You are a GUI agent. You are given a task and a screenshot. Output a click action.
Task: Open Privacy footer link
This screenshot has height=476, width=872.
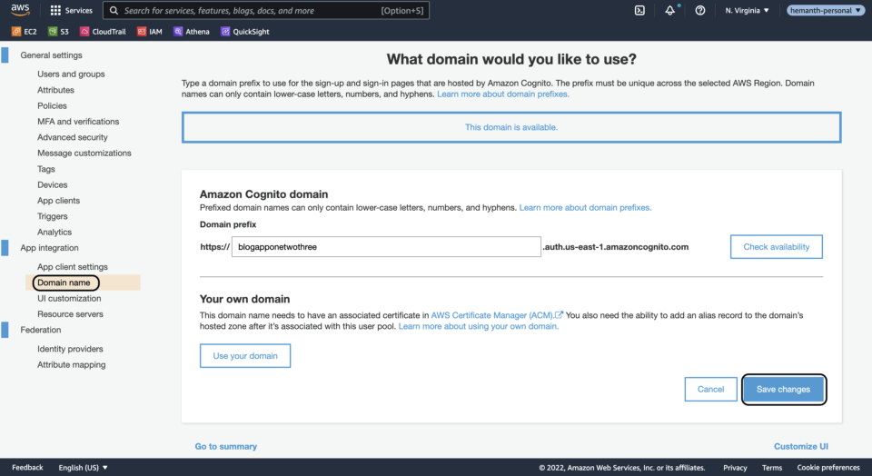click(x=735, y=468)
